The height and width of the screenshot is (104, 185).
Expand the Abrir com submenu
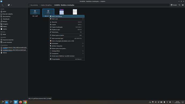point(67,19)
